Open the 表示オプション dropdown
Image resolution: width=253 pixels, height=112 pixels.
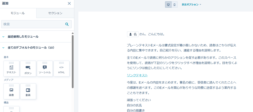click(x=191, y=5)
